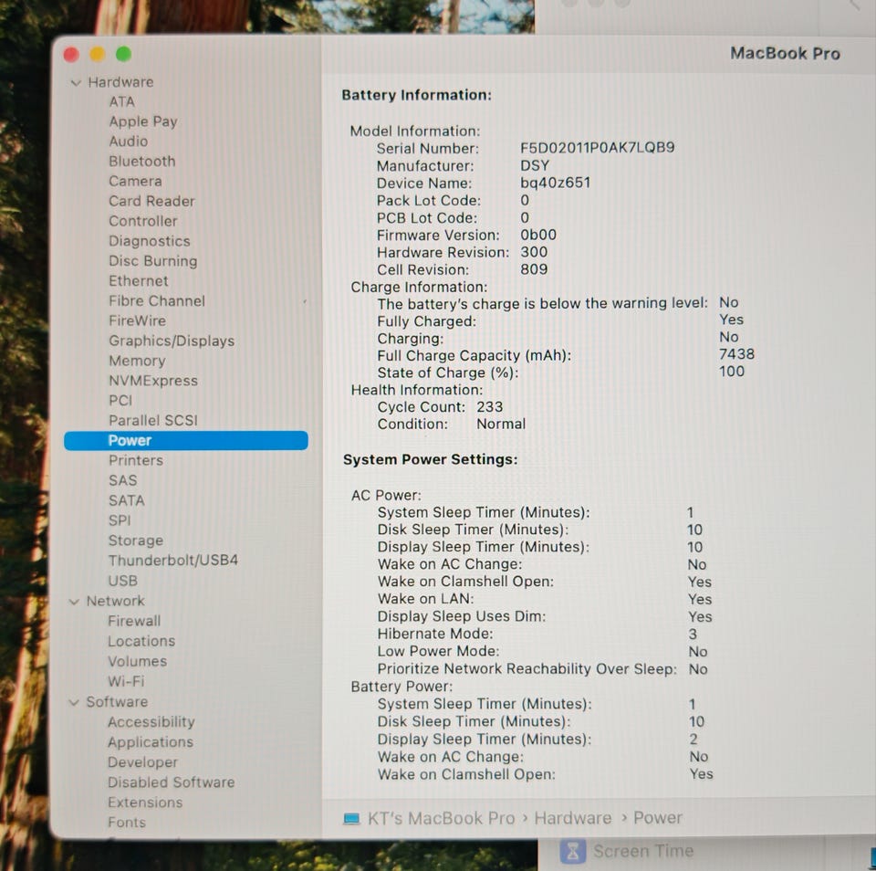Click condition value Normal
The width and height of the screenshot is (876, 871).
pyautogui.click(x=501, y=425)
